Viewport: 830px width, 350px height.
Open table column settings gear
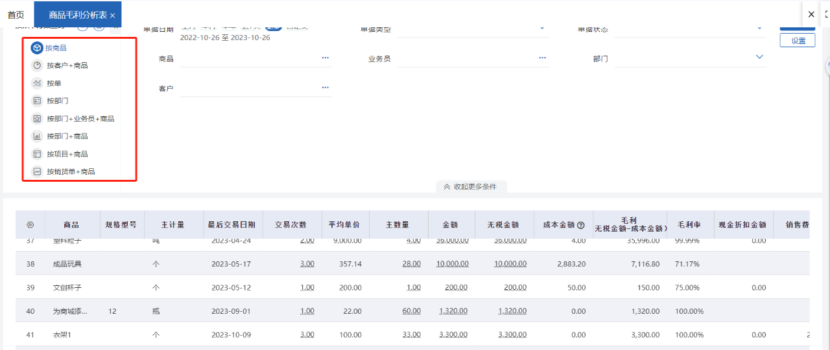point(30,225)
